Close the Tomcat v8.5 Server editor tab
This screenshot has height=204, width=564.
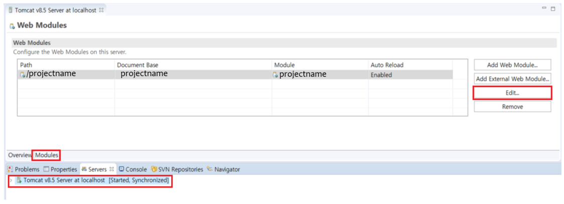[101, 10]
